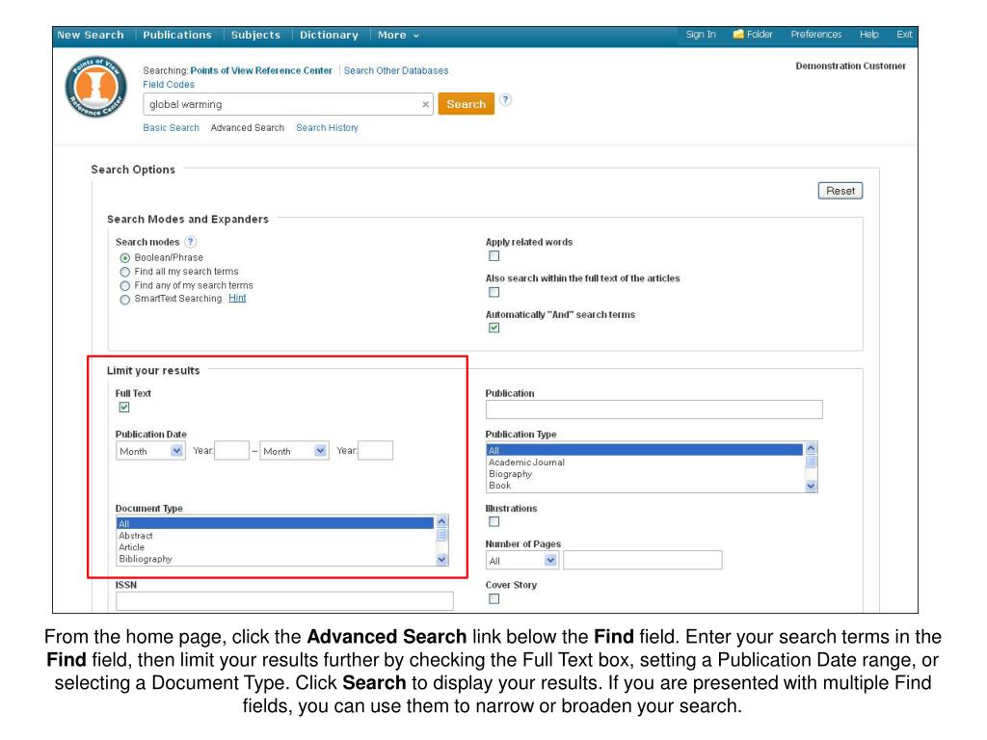The height and width of the screenshot is (740, 987).
Task: Open Search modes help question mark icon
Action: click(x=190, y=242)
